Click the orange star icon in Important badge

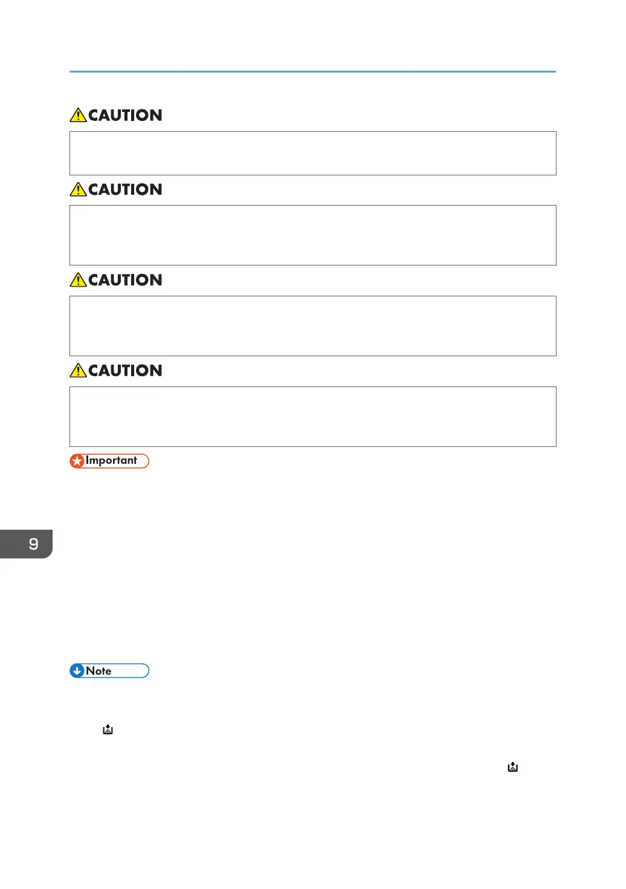[77, 461]
